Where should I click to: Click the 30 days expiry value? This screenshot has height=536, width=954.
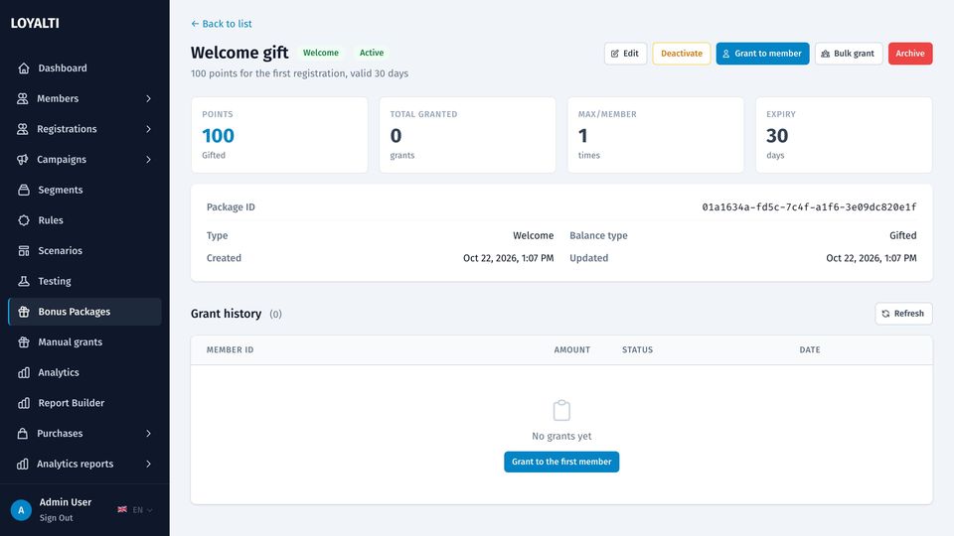point(777,136)
